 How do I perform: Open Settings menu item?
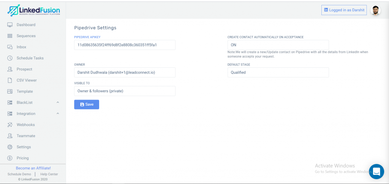coord(24,147)
